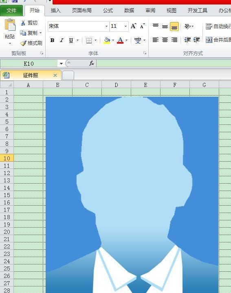Align text right
This screenshot has width=231, height=293.
pos(174,40)
